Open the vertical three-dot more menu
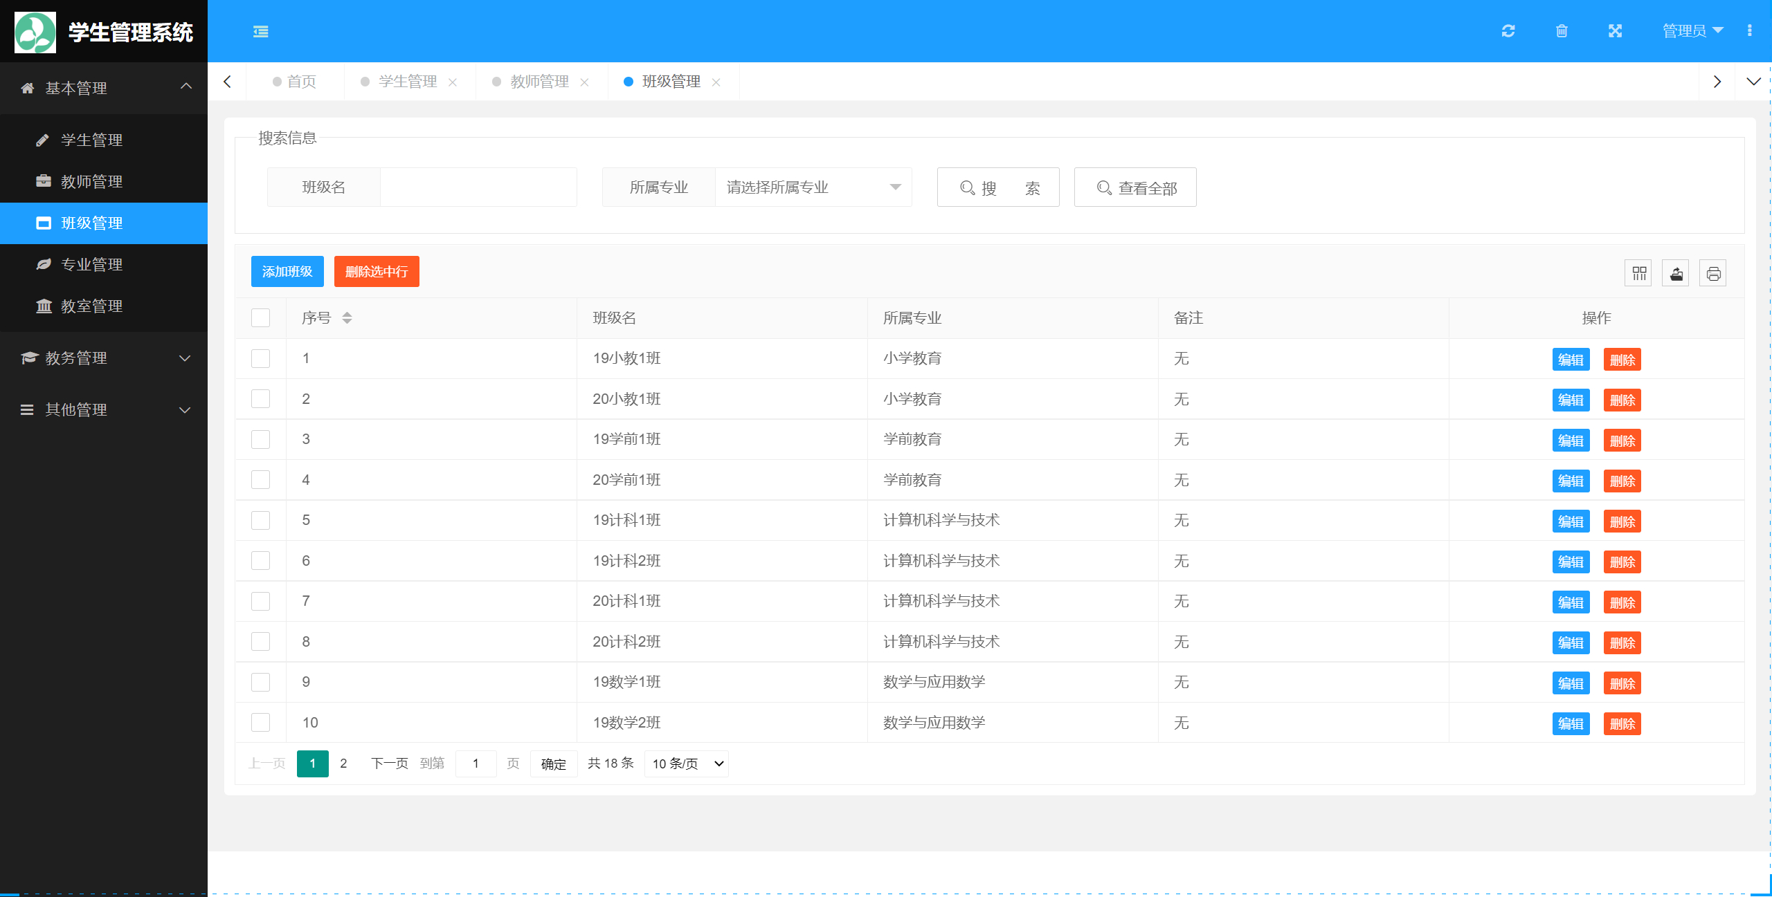 [x=1749, y=31]
